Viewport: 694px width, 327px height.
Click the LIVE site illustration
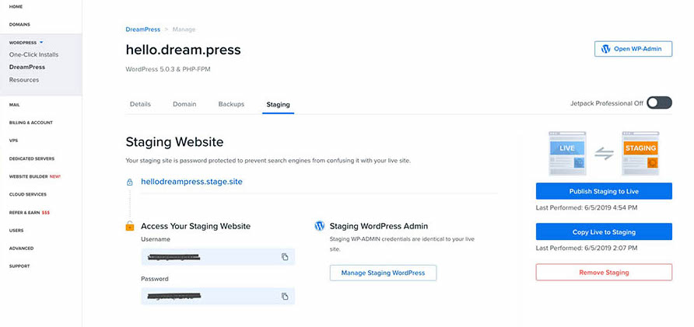point(567,153)
